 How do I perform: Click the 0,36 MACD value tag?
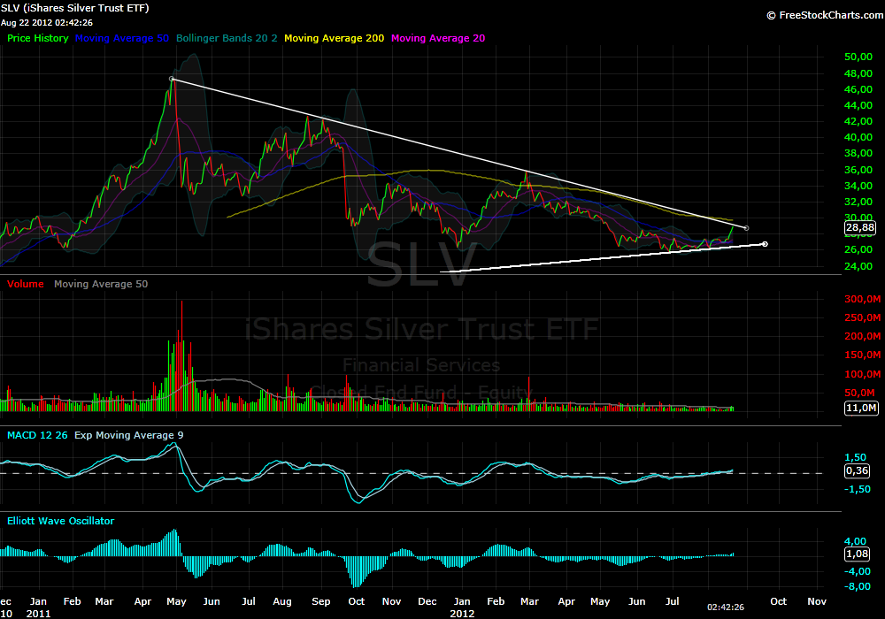tap(856, 470)
